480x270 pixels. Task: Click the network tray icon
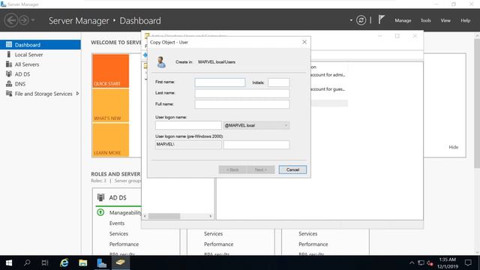click(x=421, y=262)
